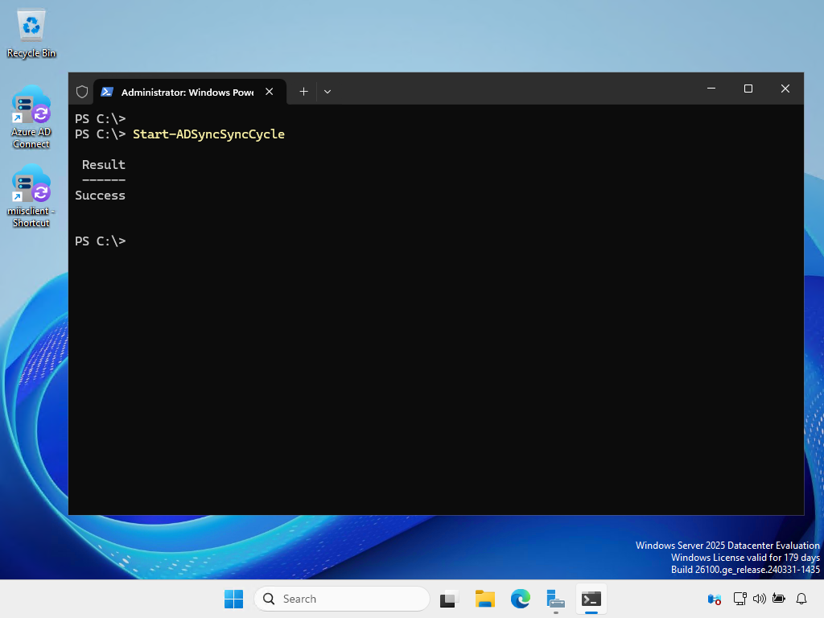Minimize the terminal window
824x618 pixels.
[711, 89]
